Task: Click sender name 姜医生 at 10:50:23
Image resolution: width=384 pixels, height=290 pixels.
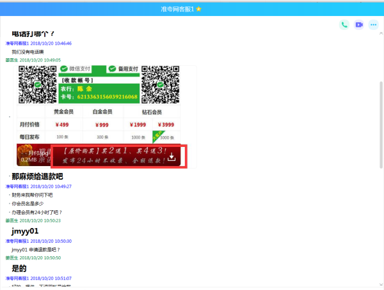Action: (x=12, y=220)
